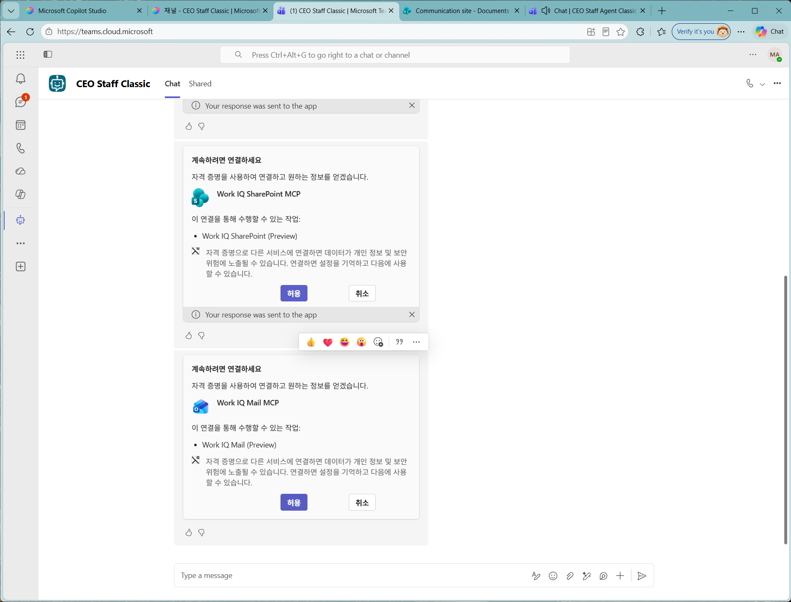This screenshot has height=602, width=791.
Task: Open browser extensions menu
Action: tap(640, 32)
